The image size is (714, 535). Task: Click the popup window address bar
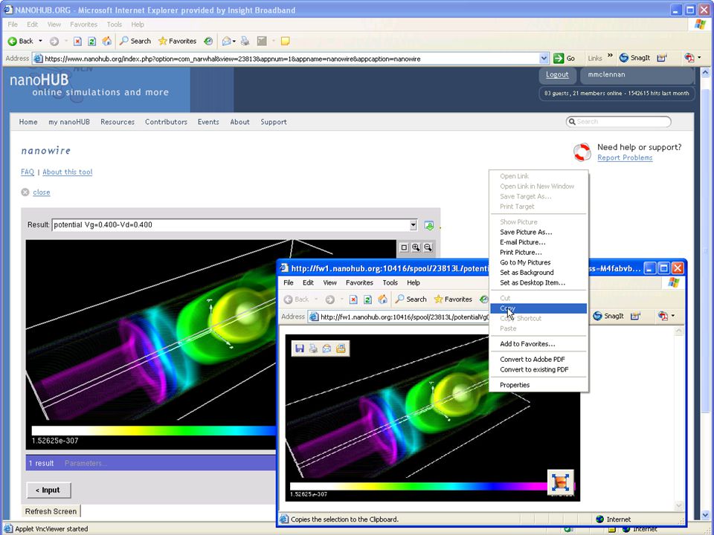pyautogui.click(x=399, y=317)
